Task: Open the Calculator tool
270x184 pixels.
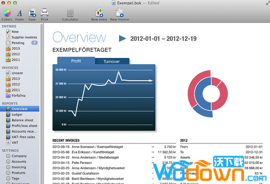Action: tap(70, 15)
